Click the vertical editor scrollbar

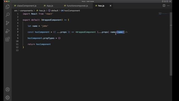171,44
